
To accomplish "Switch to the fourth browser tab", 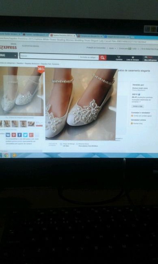I will coord(90,36).
